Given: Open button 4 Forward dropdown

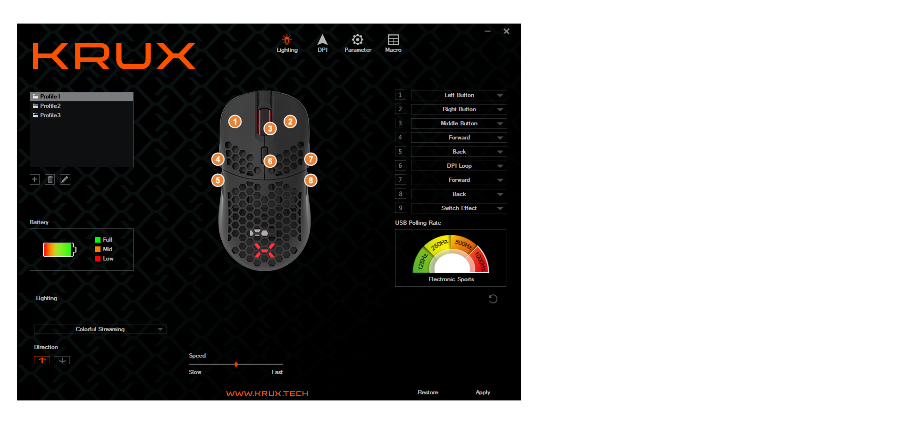Looking at the screenshot, I should (459, 138).
